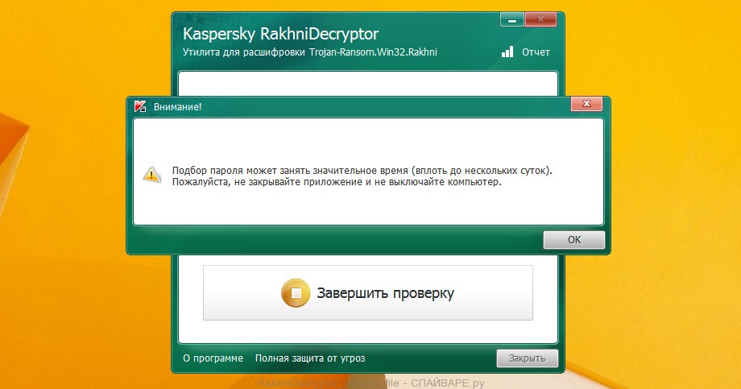Viewport: 741px width, 389px height.
Task: Click the yellow warning triangle icon
Action: point(151,175)
